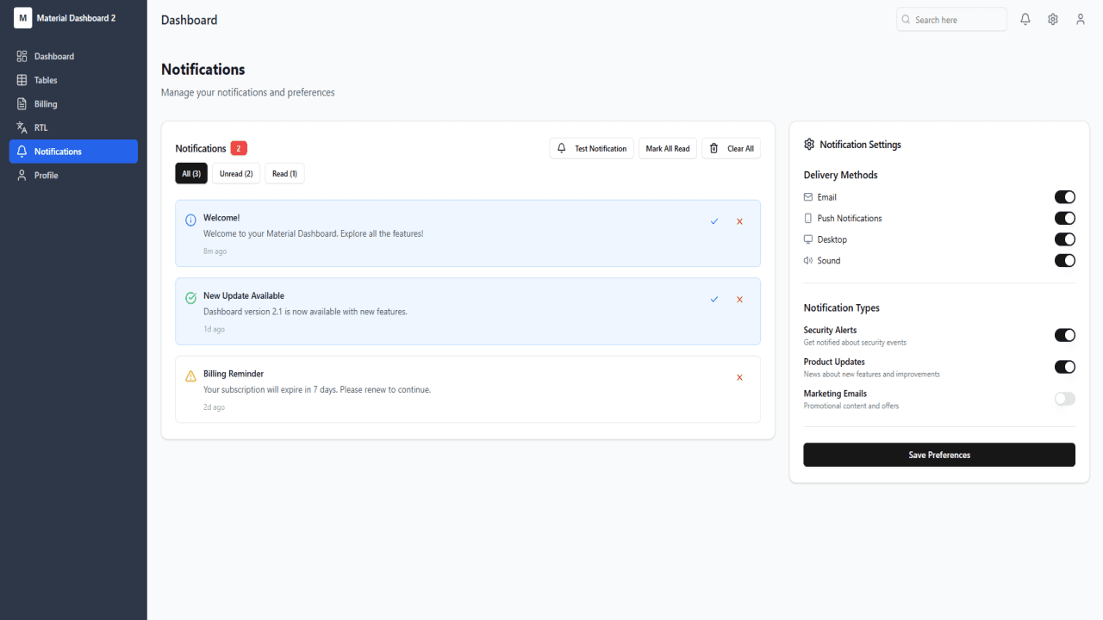Image resolution: width=1103 pixels, height=620 pixels.
Task: Click the '1d ago' timestamp
Action: coord(214,329)
